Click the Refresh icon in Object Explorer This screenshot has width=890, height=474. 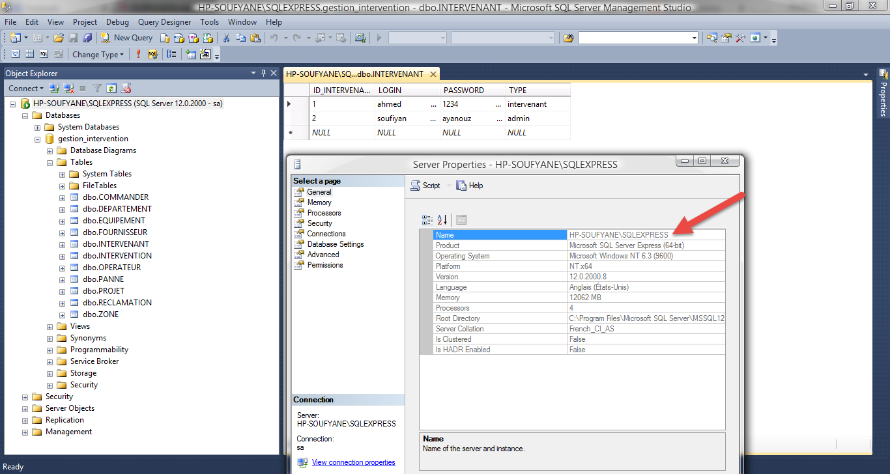(111, 88)
